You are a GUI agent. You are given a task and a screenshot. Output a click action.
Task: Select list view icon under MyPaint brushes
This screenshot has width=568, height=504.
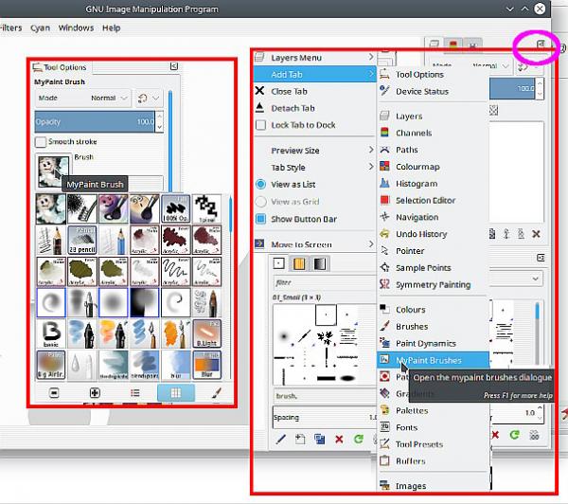135,393
